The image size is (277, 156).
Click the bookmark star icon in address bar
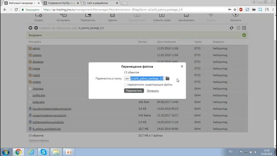(235, 10)
